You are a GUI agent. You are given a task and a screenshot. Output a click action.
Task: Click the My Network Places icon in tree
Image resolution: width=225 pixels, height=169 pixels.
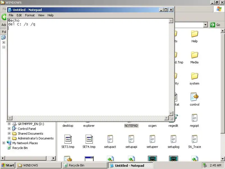pos(9,143)
